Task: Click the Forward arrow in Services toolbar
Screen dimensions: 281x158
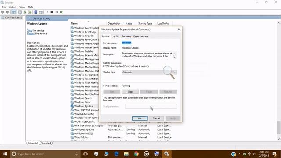Action: [x=7, y=12]
